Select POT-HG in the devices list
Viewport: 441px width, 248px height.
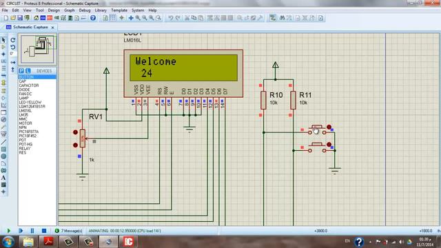tap(25, 144)
